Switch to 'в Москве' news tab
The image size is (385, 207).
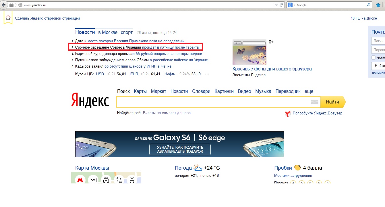click(x=108, y=32)
